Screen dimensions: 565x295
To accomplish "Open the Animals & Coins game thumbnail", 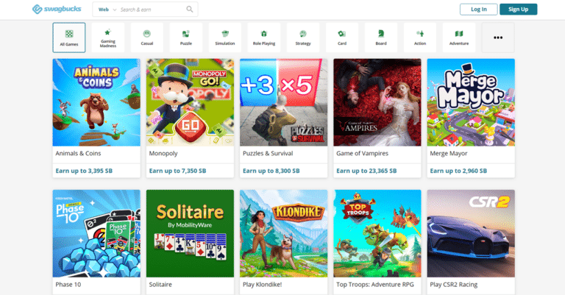I will tap(96, 102).
